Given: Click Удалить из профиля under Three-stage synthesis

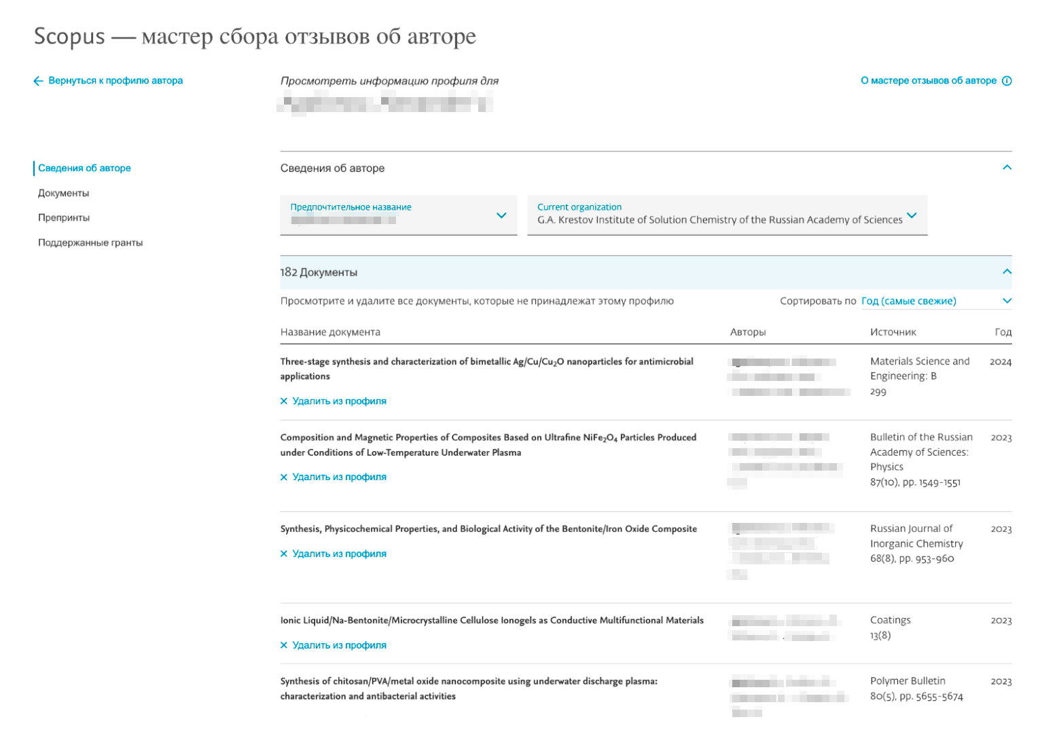Looking at the screenshot, I should 339,401.
